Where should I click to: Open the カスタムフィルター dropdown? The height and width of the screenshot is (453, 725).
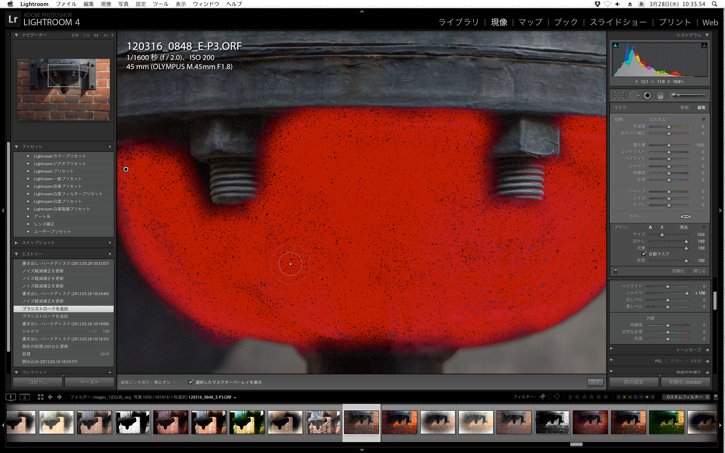[686, 397]
